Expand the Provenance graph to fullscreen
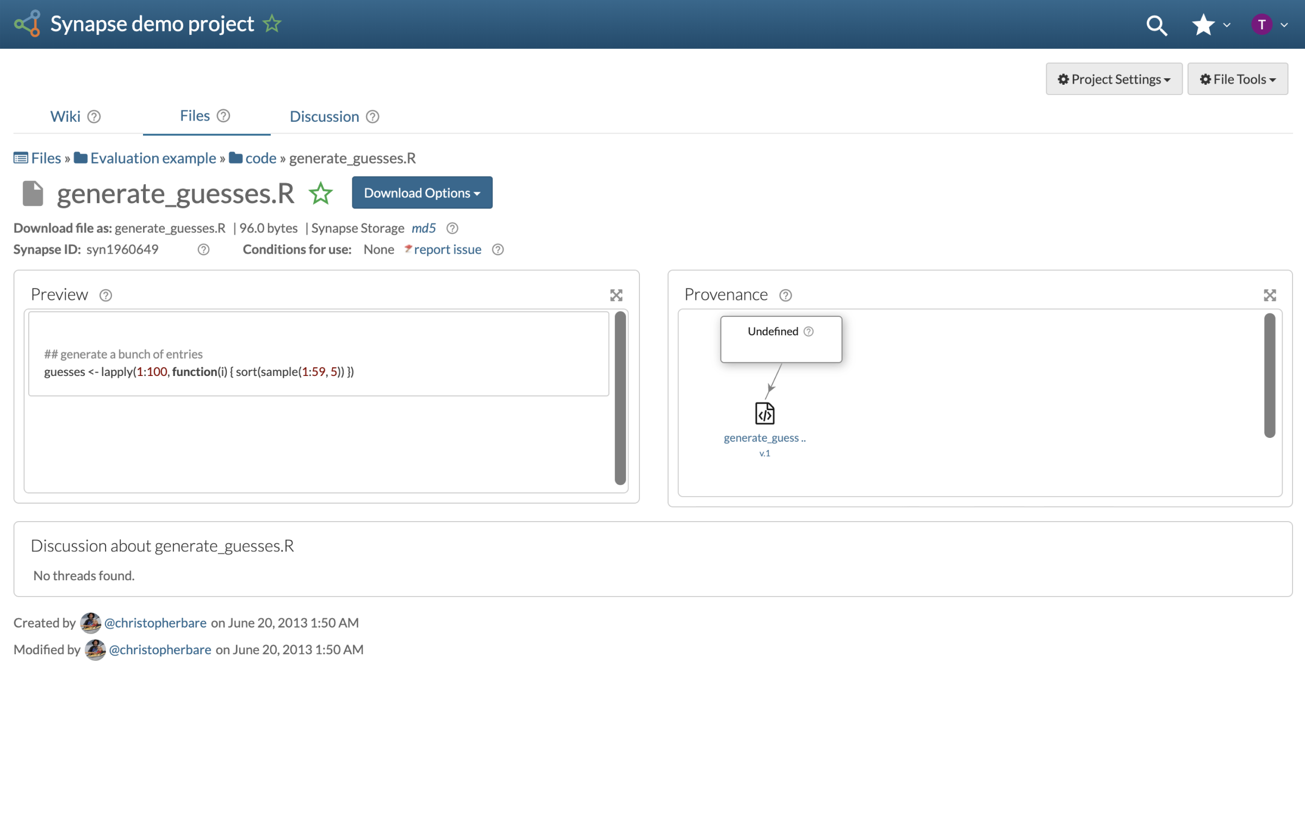Screen dimensions: 1305x815 pos(1269,295)
